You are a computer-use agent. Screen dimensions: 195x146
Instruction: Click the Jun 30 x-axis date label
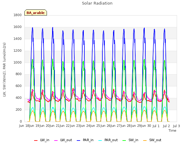click(146, 126)
